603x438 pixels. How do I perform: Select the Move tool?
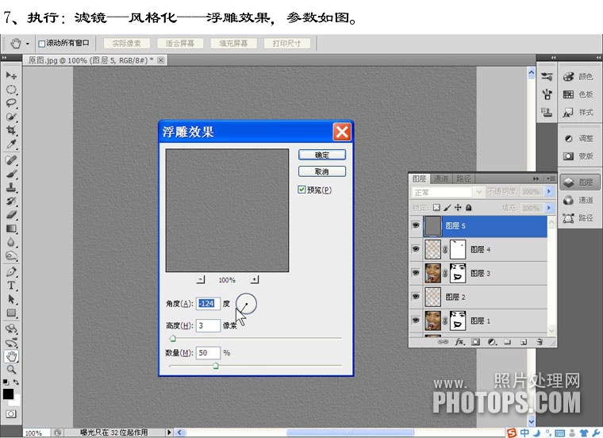11,75
